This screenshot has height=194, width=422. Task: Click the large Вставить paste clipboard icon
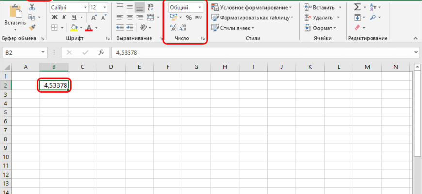(x=15, y=11)
